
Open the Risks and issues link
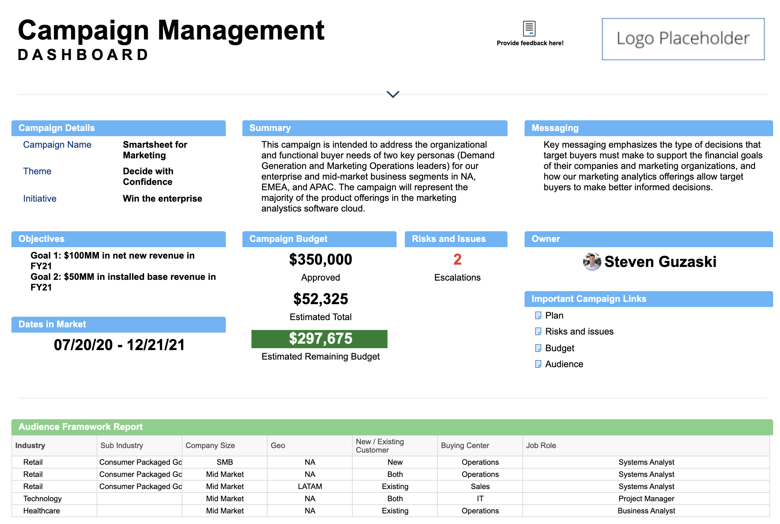point(579,331)
